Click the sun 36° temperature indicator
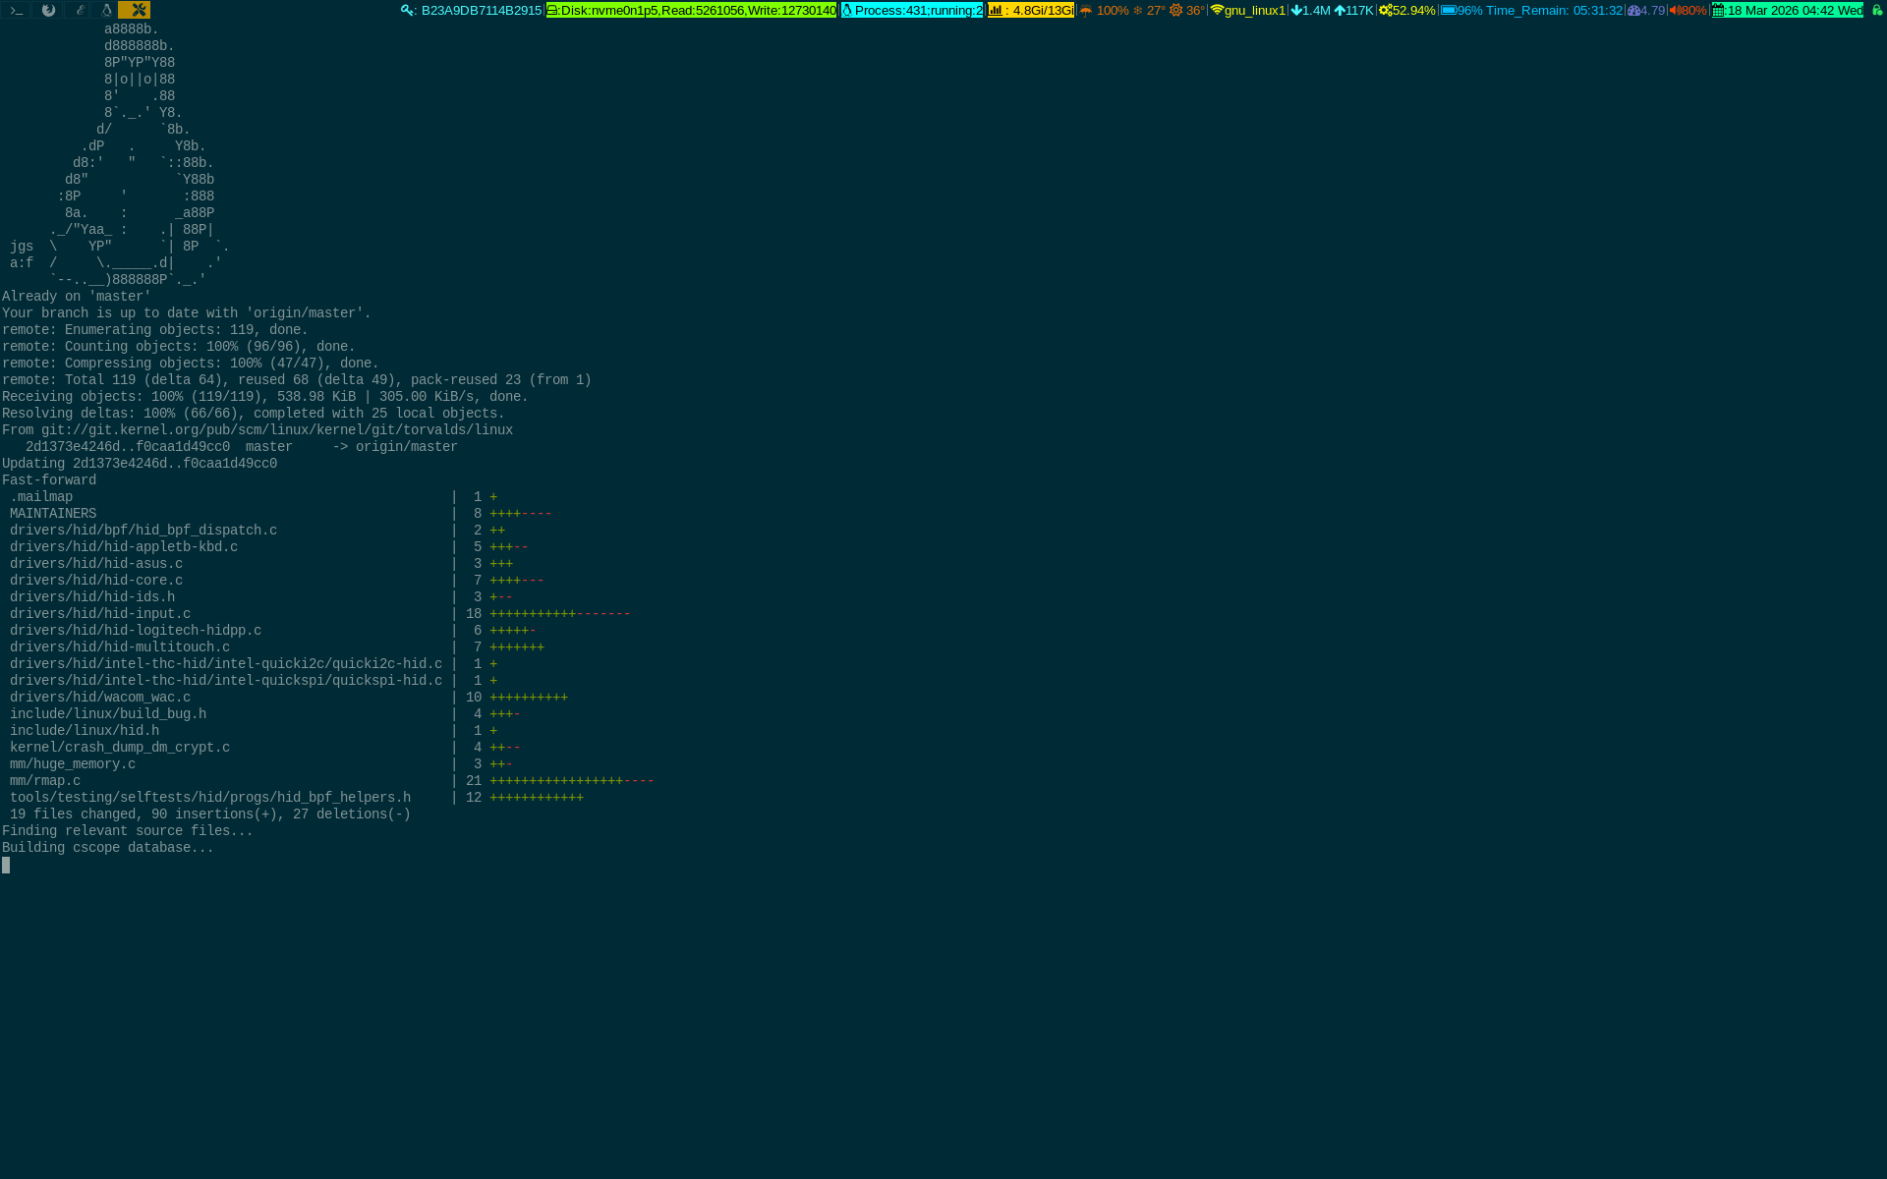Screen dimensions: 1887x1179 tap(1186, 11)
